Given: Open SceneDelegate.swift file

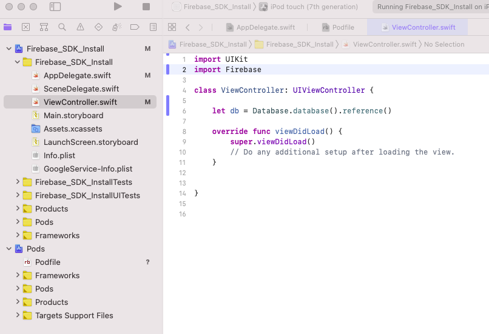Looking at the screenshot, I should coord(80,89).
